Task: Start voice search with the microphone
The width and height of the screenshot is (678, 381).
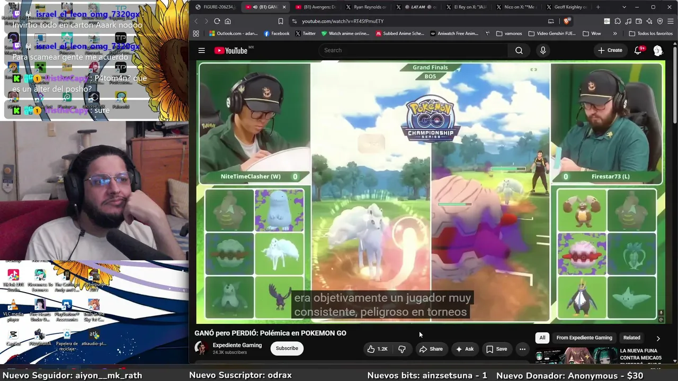Action: (543, 50)
